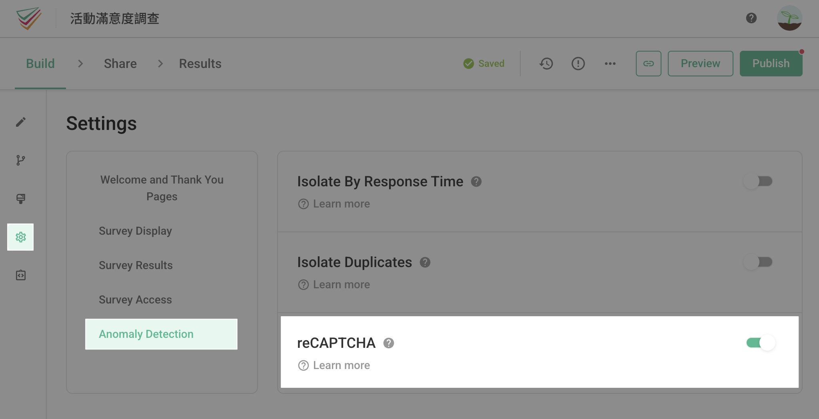The image size is (819, 419).
Task: Open the theme styling paint-roller panel
Action: 21,198
